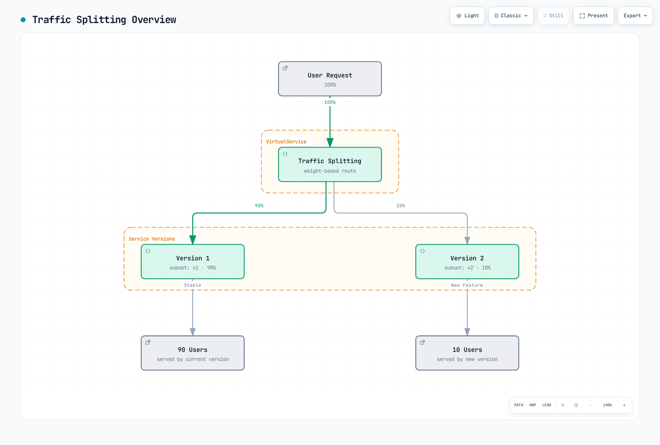Image resolution: width=660 pixels, height=445 pixels.
Task: Open the Export dropdown menu
Action: [635, 16]
